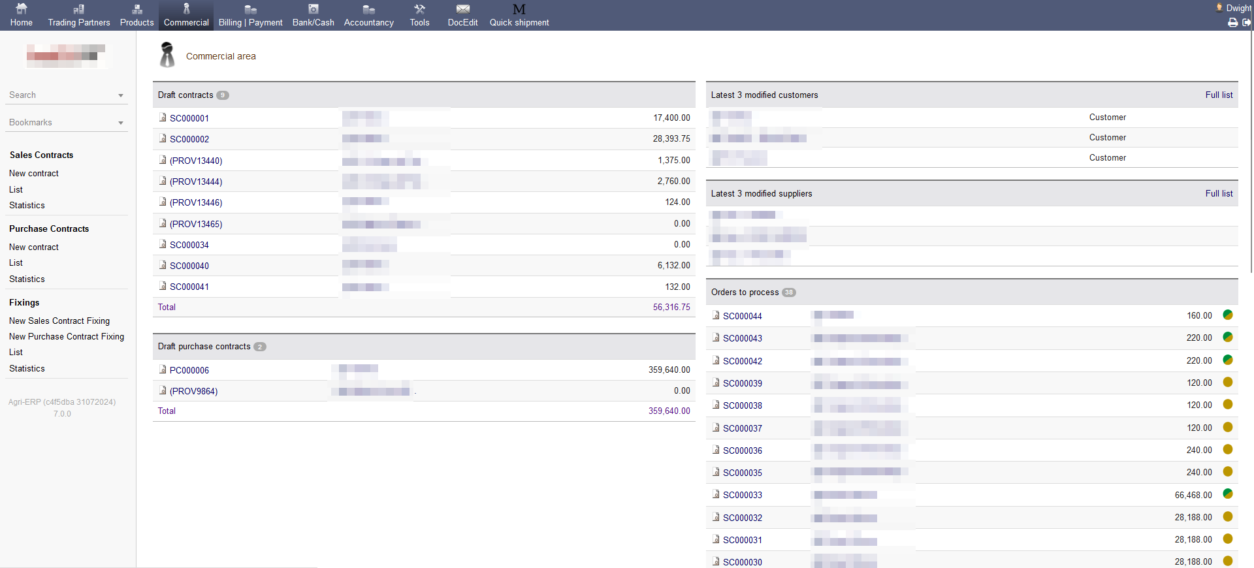This screenshot has height=568, width=1254.
Task: Expand the Bookmarks dropdown
Action: point(121,123)
